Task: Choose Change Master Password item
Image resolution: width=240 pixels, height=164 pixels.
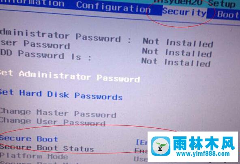Action: point(58,113)
